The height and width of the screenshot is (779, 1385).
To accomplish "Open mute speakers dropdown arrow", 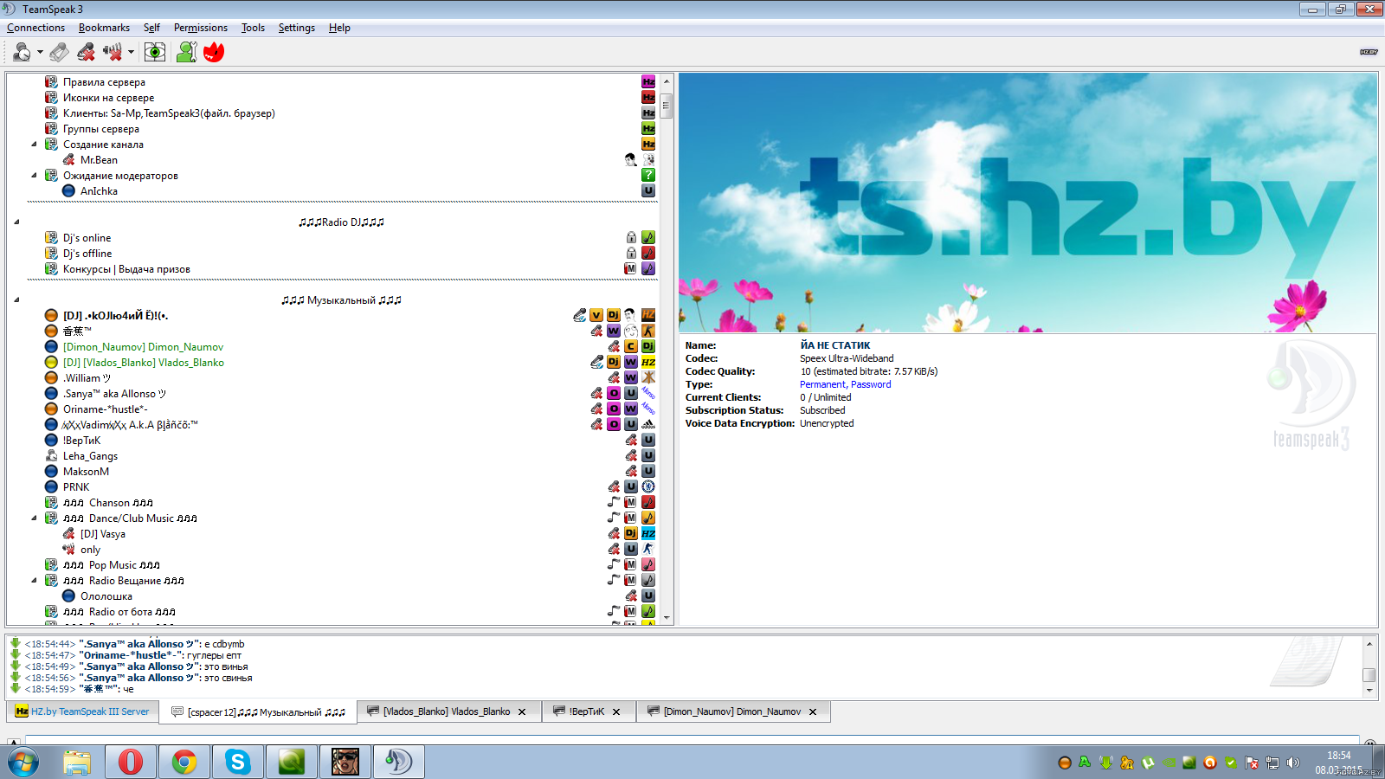I will 131,52.
